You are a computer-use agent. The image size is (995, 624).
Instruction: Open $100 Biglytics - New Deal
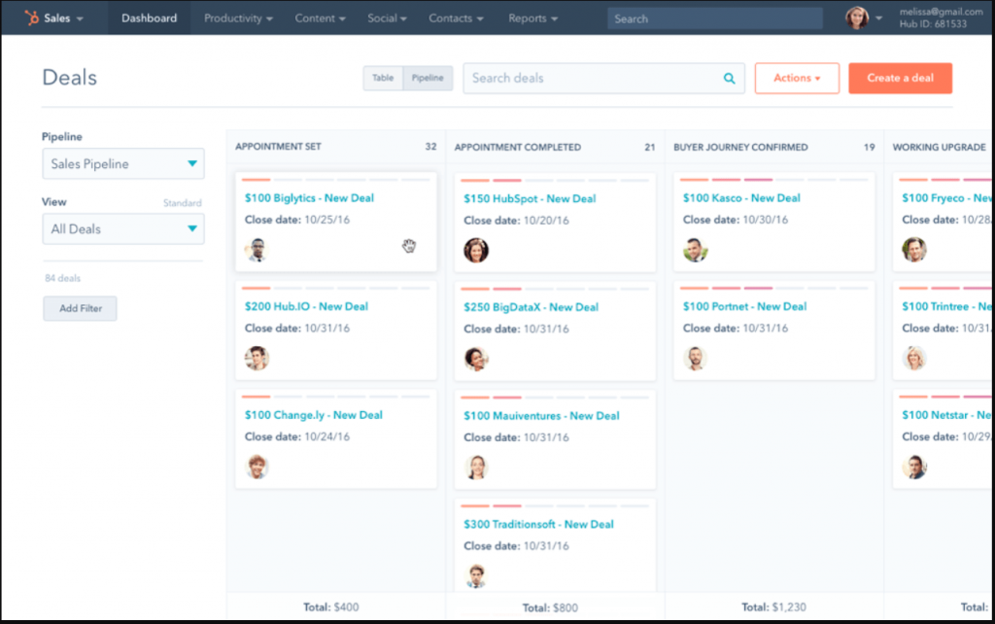[309, 198]
